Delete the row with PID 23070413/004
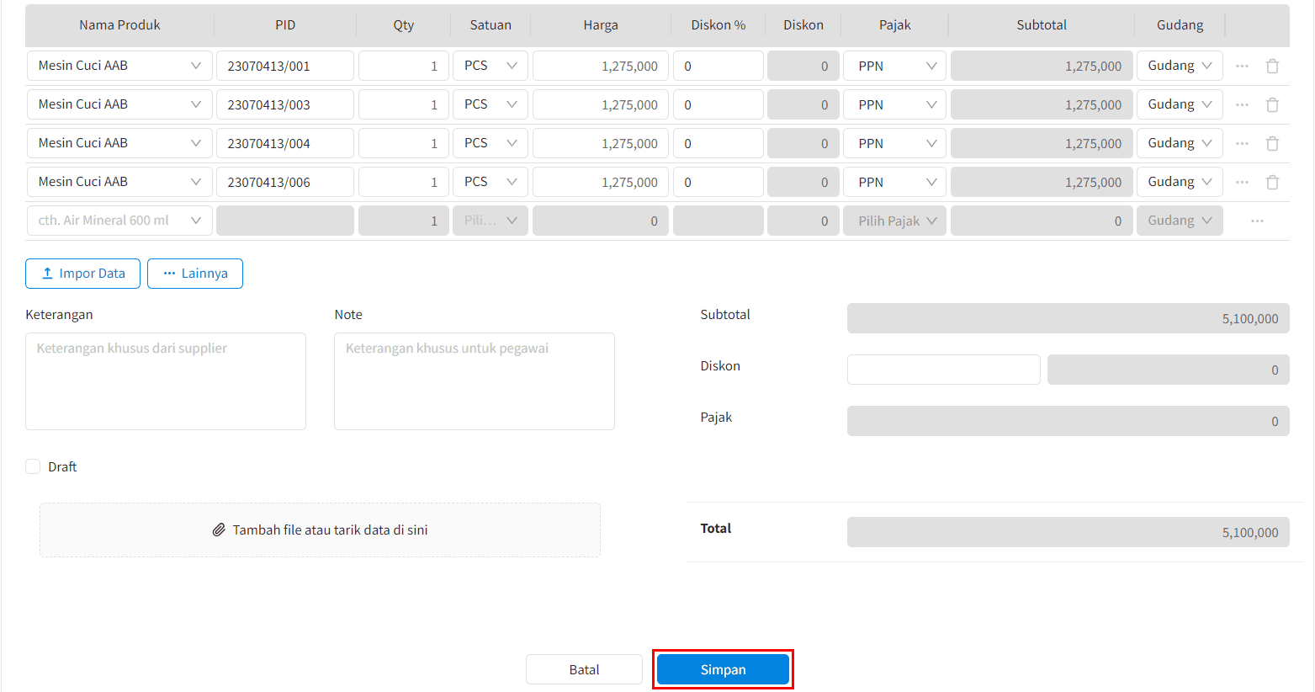The image size is (1315, 692). click(x=1272, y=143)
